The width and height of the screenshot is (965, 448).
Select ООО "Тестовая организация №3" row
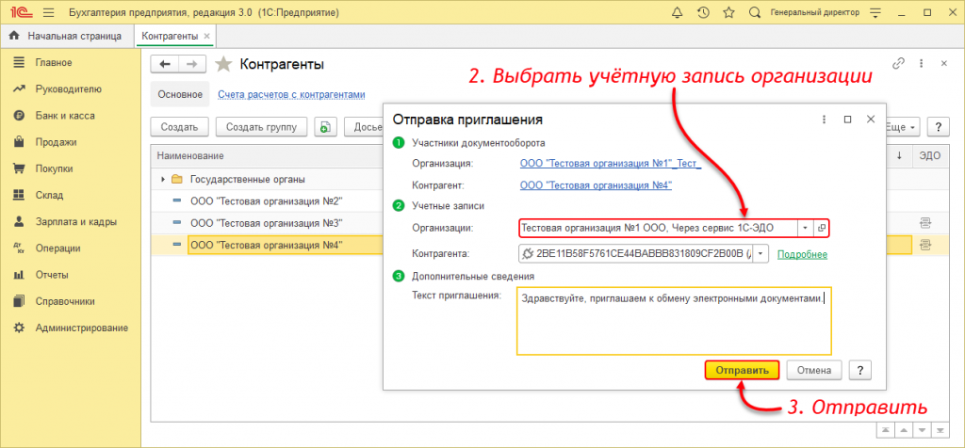coord(266,222)
